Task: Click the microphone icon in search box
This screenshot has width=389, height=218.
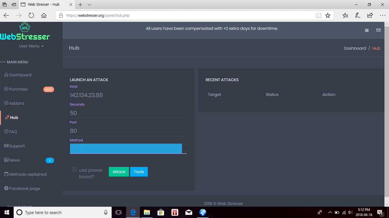Action: pyautogui.click(x=106, y=212)
